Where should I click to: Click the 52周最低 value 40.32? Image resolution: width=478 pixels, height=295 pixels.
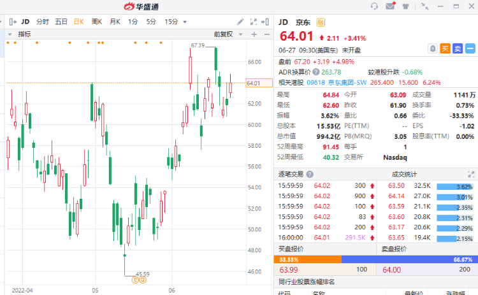331,157
